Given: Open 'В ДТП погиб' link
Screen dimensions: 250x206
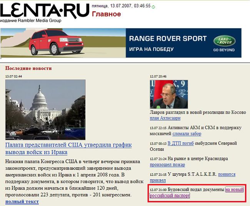Looking at the screenshot, I should (x=181, y=143).
